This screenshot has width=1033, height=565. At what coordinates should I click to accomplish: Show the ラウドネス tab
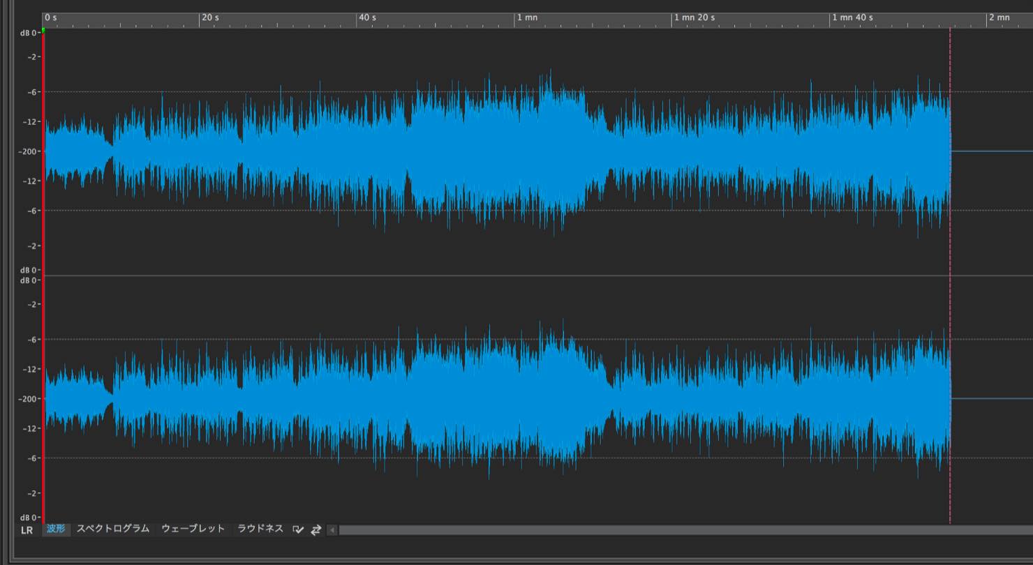tap(260, 529)
